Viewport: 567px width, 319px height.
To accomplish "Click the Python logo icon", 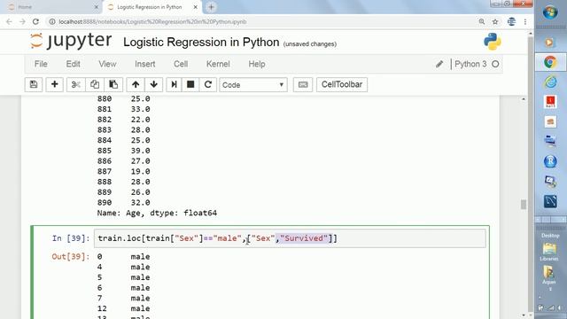I will point(493,42).
